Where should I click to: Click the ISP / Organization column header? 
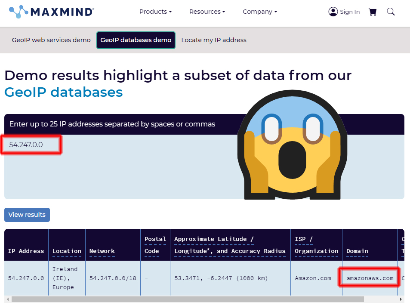(316, 245)
